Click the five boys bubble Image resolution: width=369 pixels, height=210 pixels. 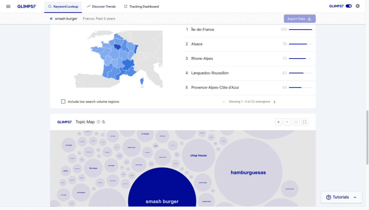click(93, 168)
